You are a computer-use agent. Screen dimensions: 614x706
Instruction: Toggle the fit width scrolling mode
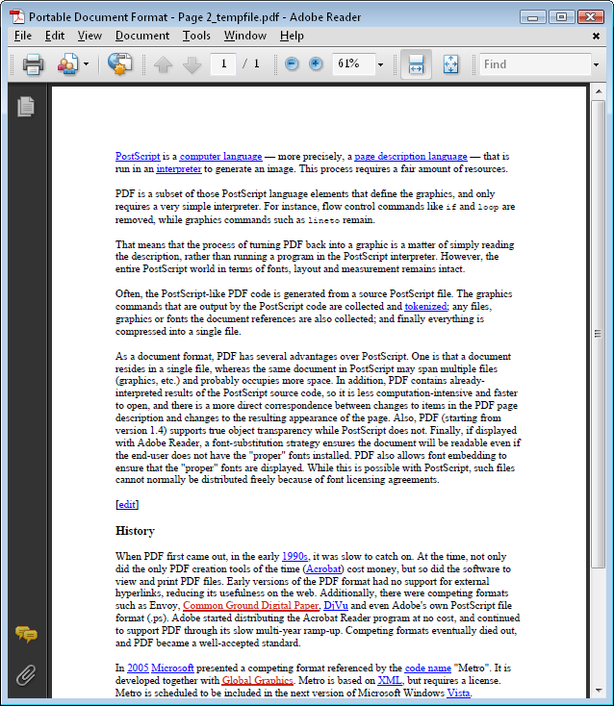coord(416,64)
